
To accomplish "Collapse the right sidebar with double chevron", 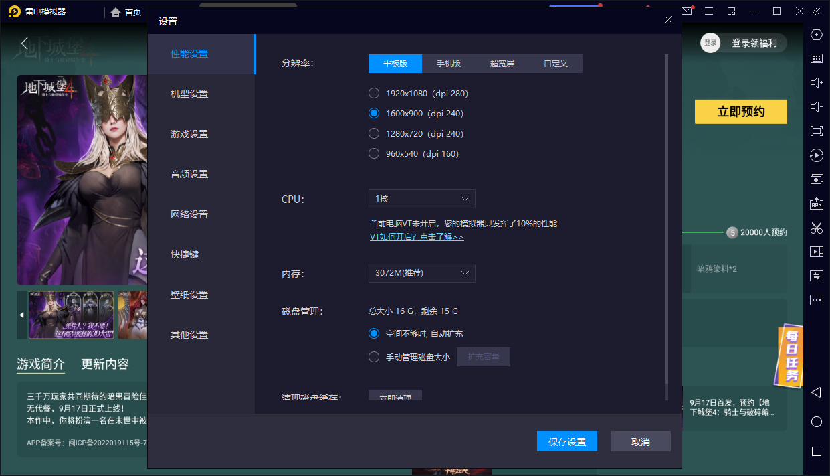I will (816, 11).
